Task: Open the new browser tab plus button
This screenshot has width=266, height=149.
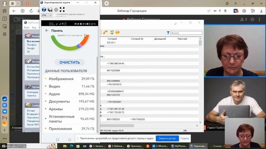Action: [x=106, y=3]
